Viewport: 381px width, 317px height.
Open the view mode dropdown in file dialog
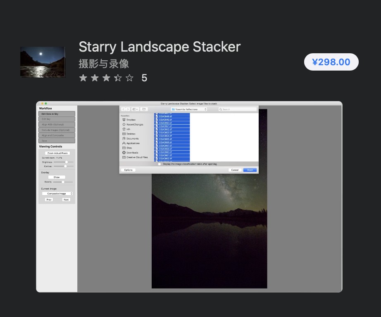coord(136,109)
